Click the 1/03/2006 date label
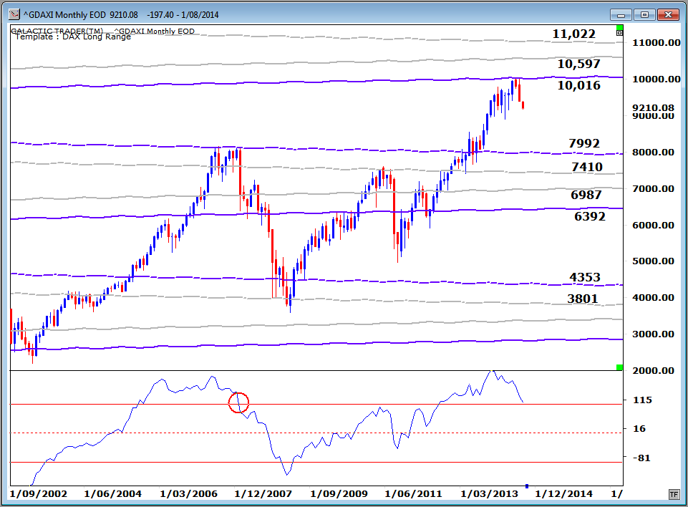 (189, 494)
